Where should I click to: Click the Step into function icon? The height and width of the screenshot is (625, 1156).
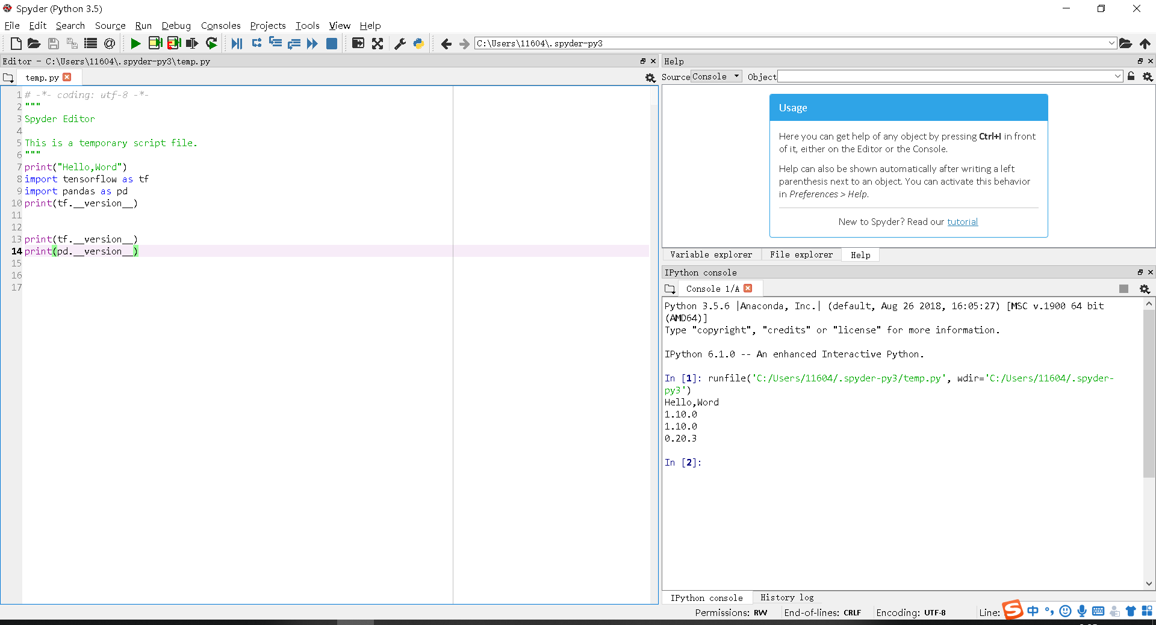[275, 43]
